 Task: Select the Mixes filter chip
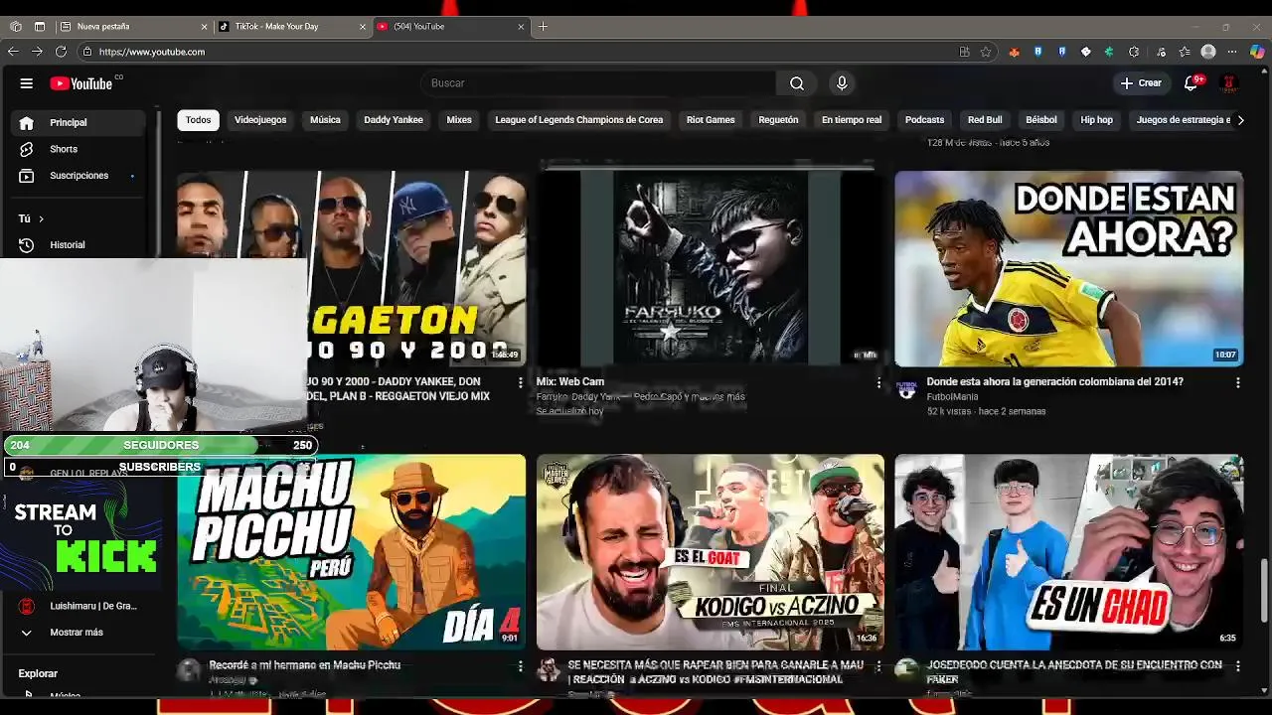pos(459,120)
